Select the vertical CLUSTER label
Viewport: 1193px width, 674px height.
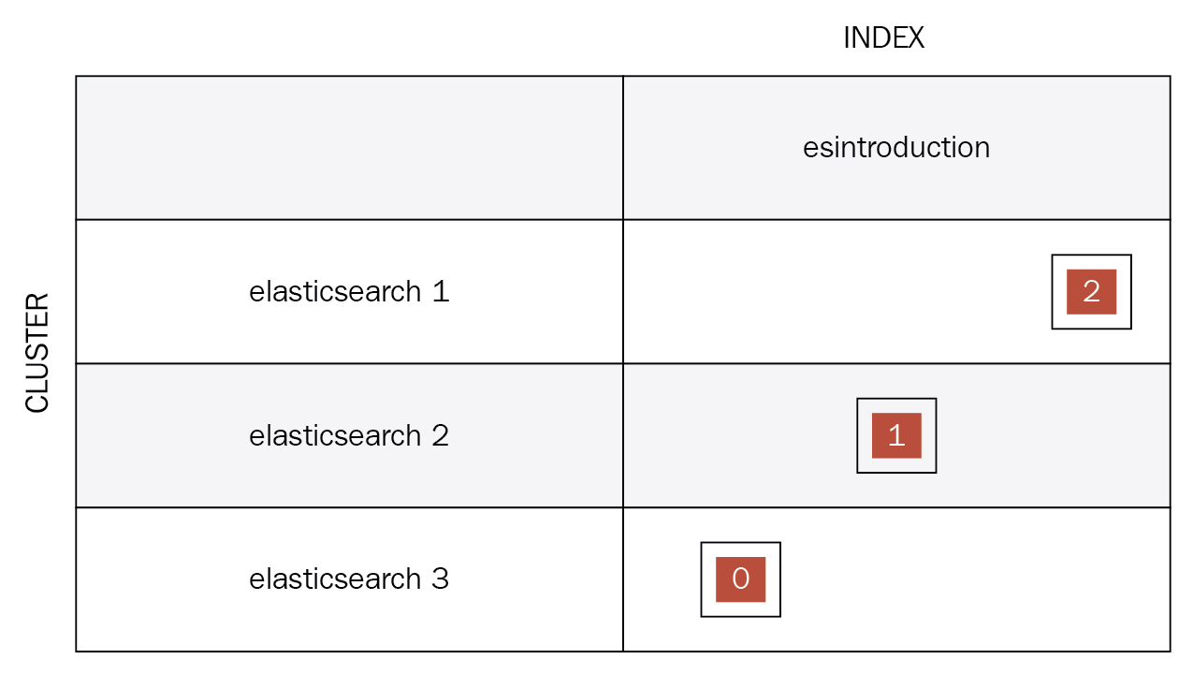(x=36, y=353)
